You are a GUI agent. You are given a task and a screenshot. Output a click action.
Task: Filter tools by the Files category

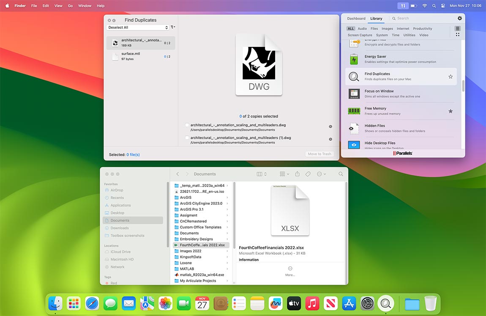[374, 28]
